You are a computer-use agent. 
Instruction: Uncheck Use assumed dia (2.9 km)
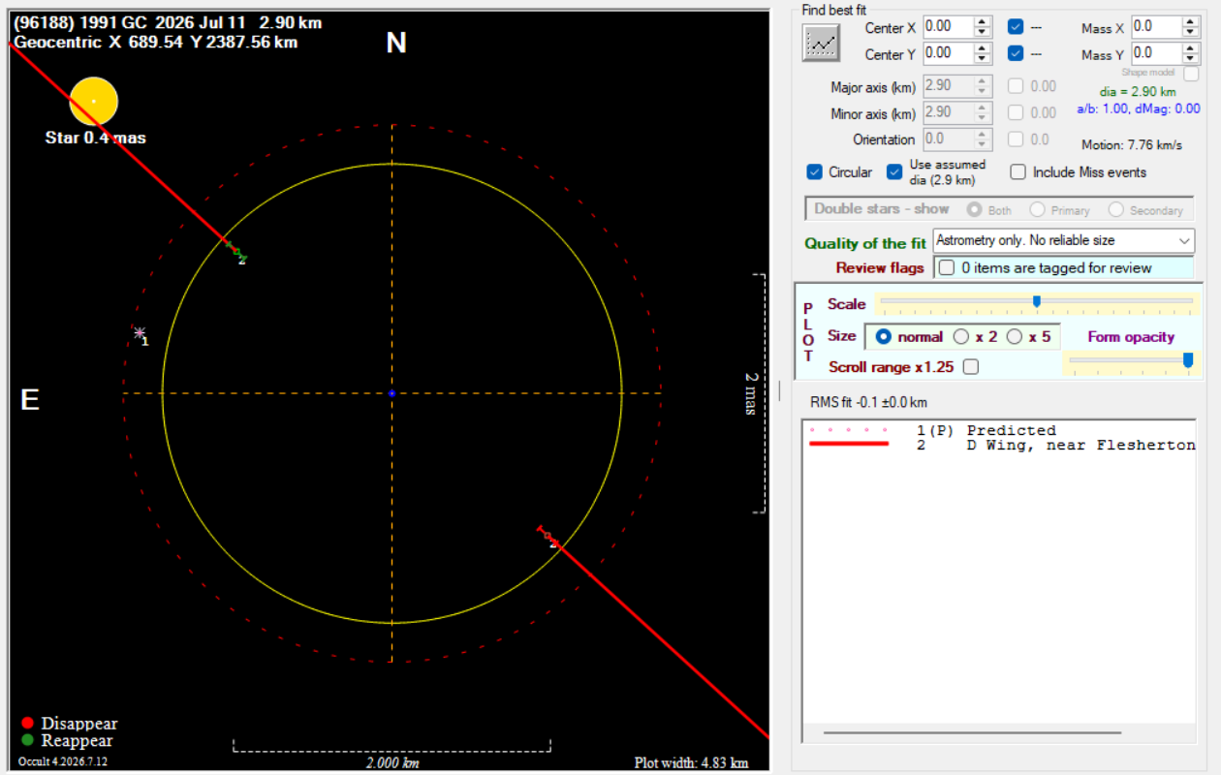coord(894,172)
